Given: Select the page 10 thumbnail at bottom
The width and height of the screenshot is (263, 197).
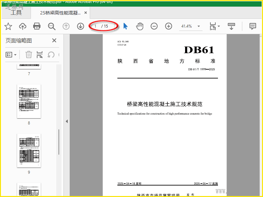Looking at the screenshot, I should point(29,189).
